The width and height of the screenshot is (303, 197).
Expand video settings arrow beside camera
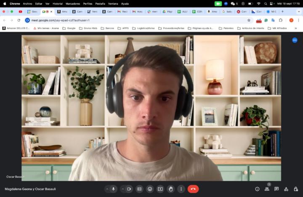click(x=123, y=189)
